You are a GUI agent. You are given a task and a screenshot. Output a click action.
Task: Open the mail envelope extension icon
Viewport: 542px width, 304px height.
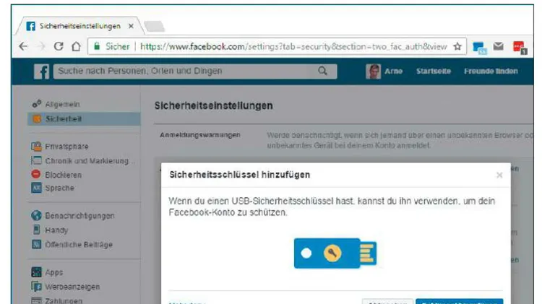pyautogui.click(x=498, y=46)
